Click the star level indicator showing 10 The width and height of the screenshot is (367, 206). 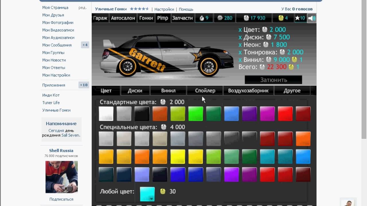pos(300,18)
